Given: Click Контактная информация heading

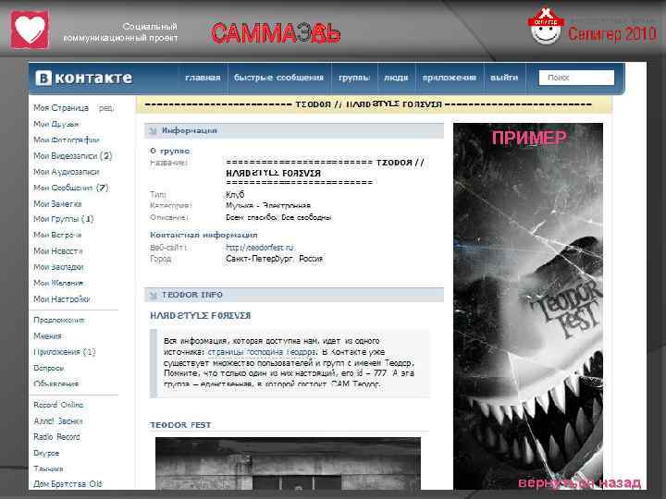Looking at the screenshot, I should 203,235.
